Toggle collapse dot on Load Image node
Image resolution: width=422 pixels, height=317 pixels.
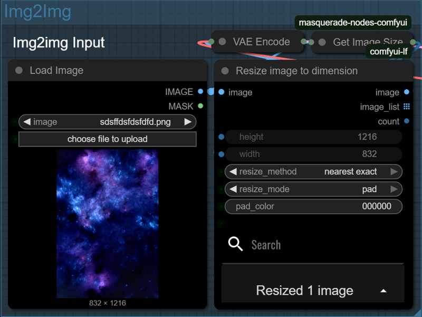pos(19,70)
